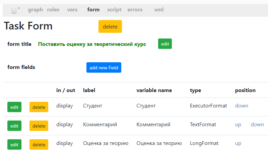
Task: Edit the Комментарий field
Action: (14, 126)
